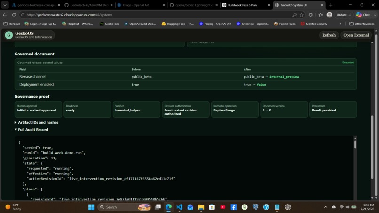Open Pricing - OpenAI API bookmark
Screen dimensions: 379x213
[x=215, y=24]
